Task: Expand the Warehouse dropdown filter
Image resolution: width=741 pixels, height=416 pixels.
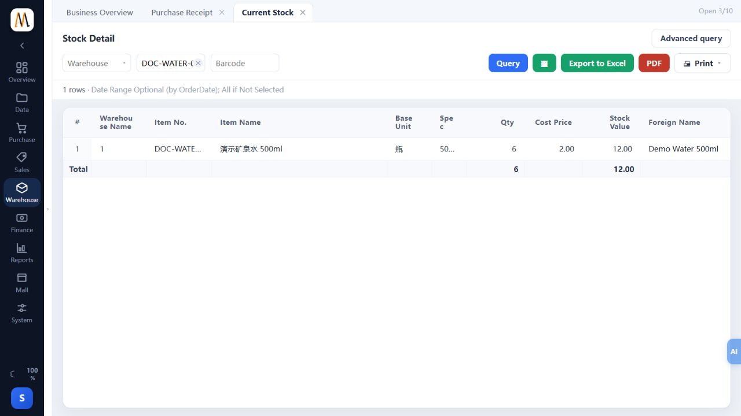Action: tap(97, 63)
